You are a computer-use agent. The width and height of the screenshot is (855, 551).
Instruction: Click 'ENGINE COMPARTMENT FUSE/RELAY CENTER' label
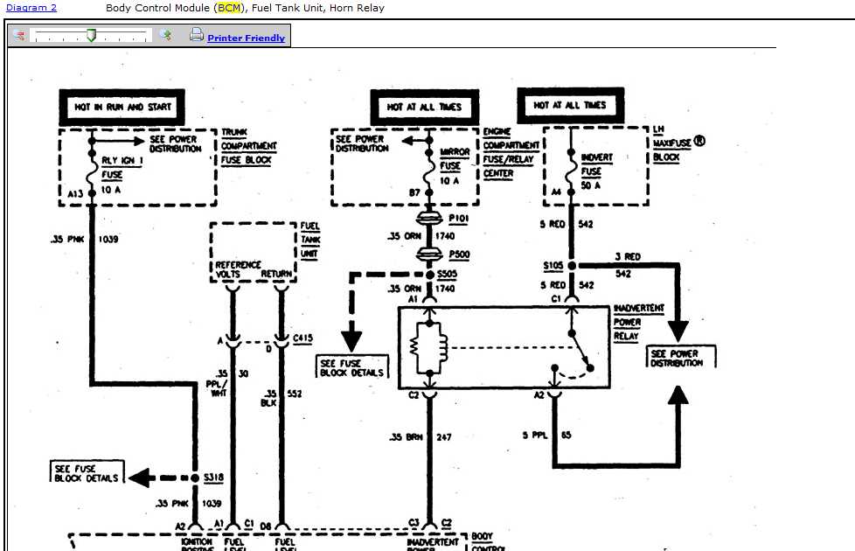pos(511,153)
